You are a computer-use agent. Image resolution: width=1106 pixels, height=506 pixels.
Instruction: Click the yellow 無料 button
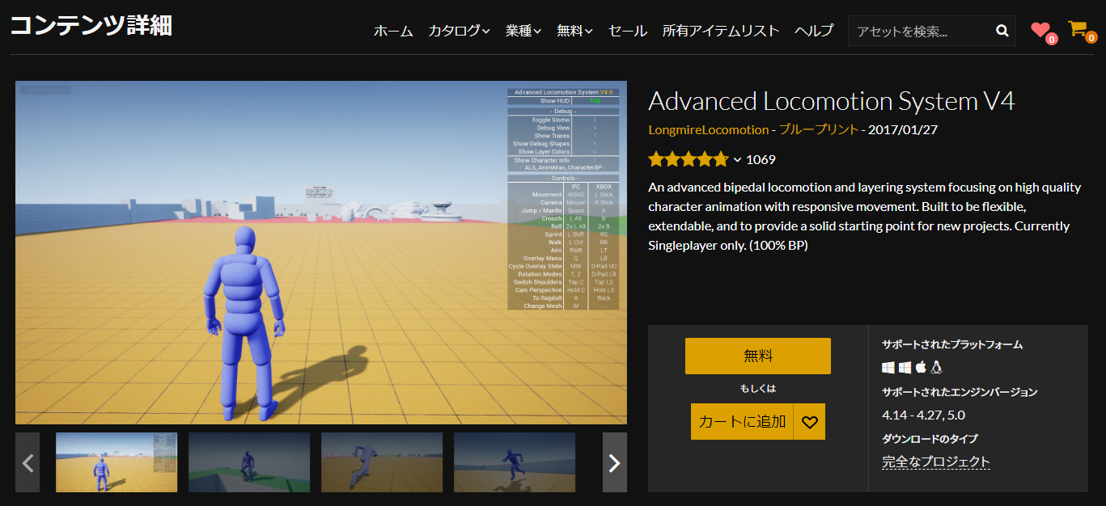tap(757, 356)
